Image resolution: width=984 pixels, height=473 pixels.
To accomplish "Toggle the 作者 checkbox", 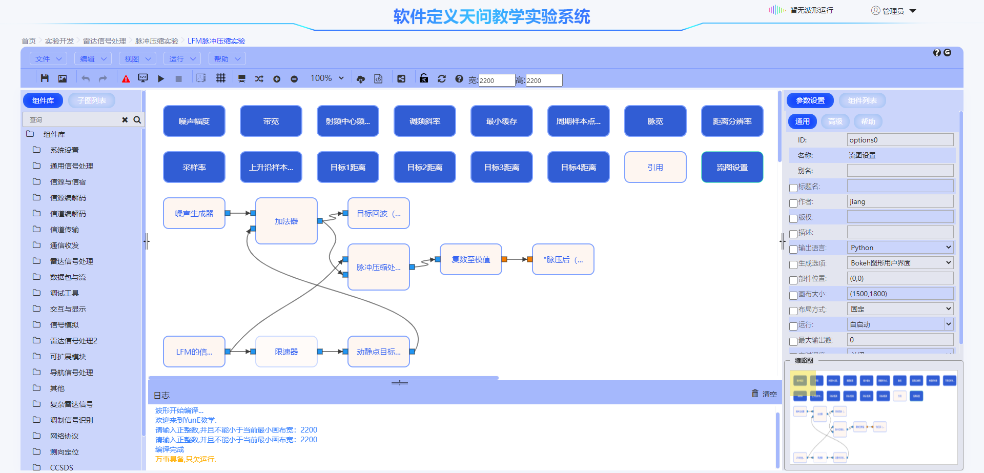I will (x=793, y=203).
